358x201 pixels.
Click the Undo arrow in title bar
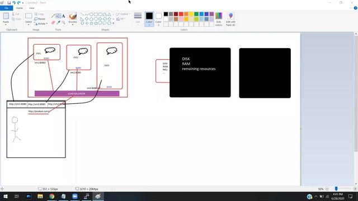click(14, 3)
